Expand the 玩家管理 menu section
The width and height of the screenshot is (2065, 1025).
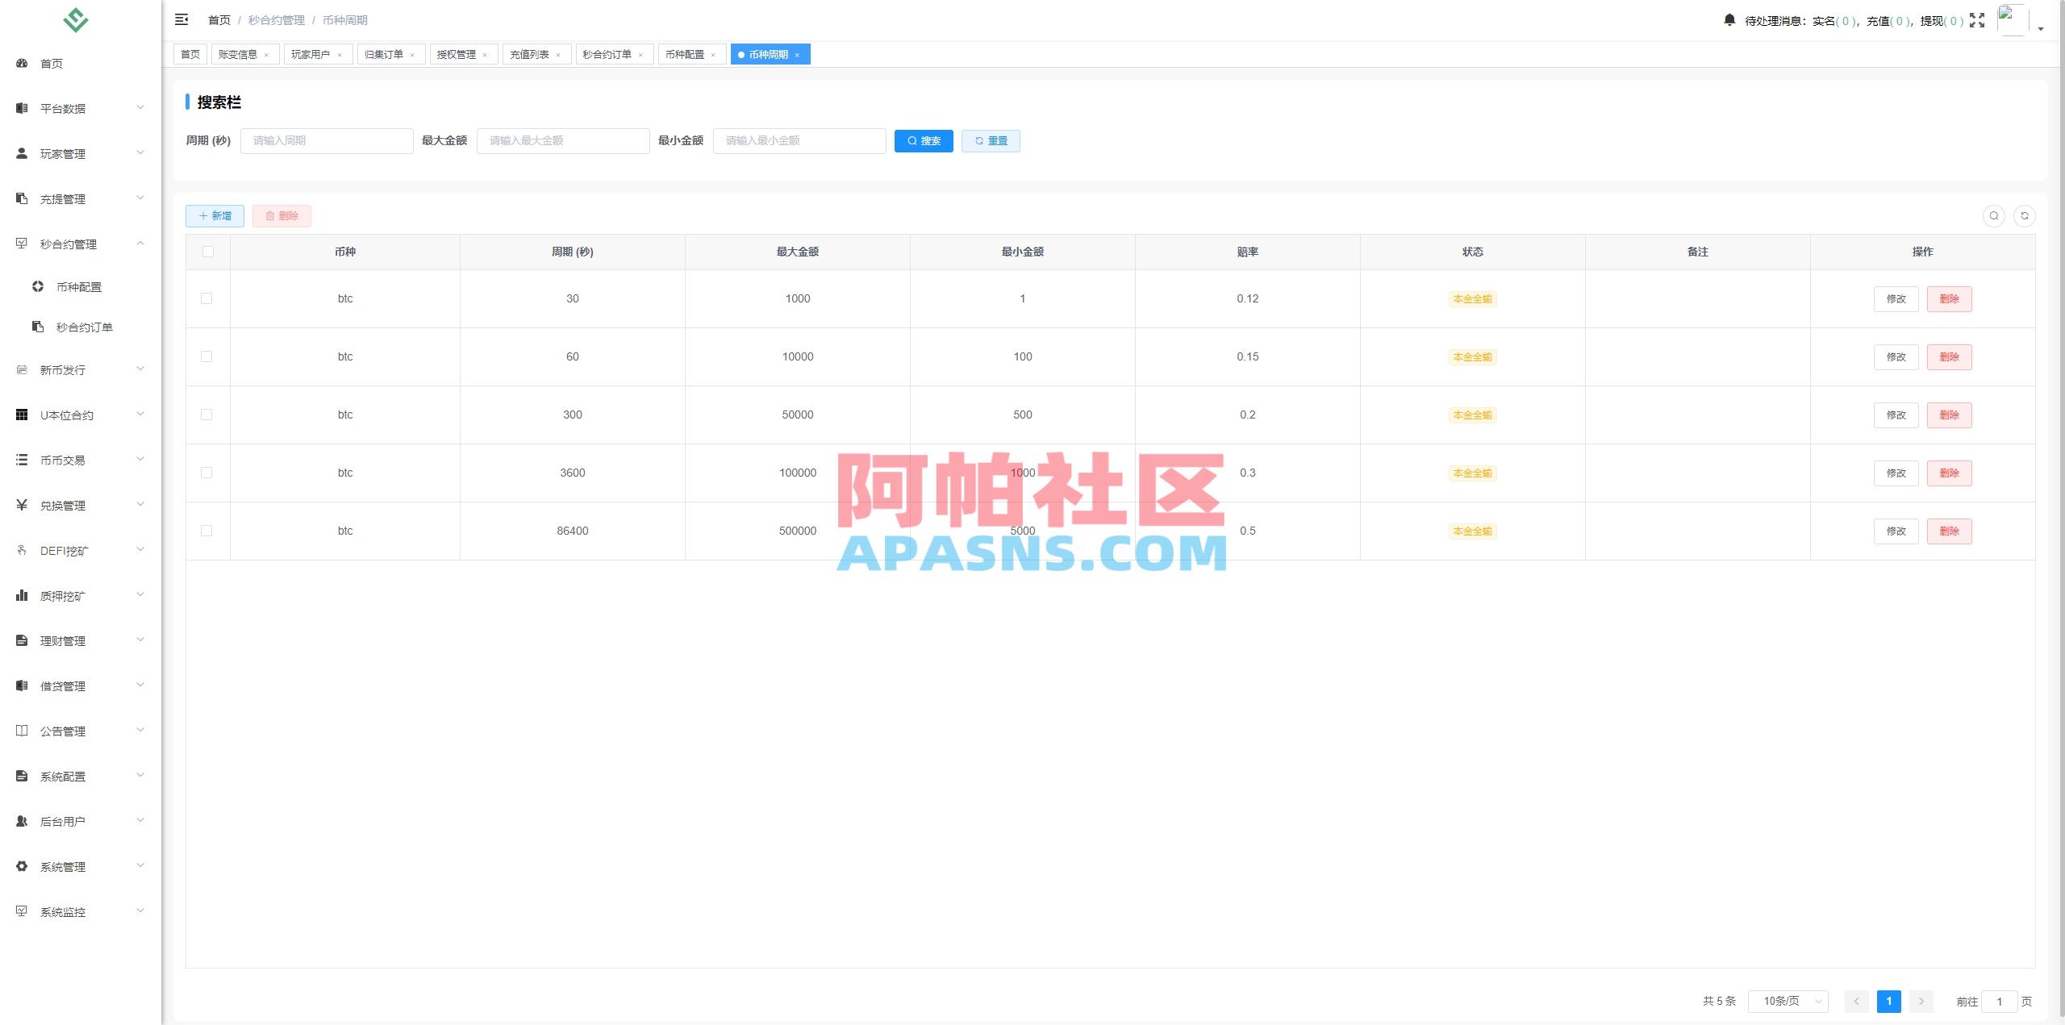pyautogui.click(x=62, y=153)
